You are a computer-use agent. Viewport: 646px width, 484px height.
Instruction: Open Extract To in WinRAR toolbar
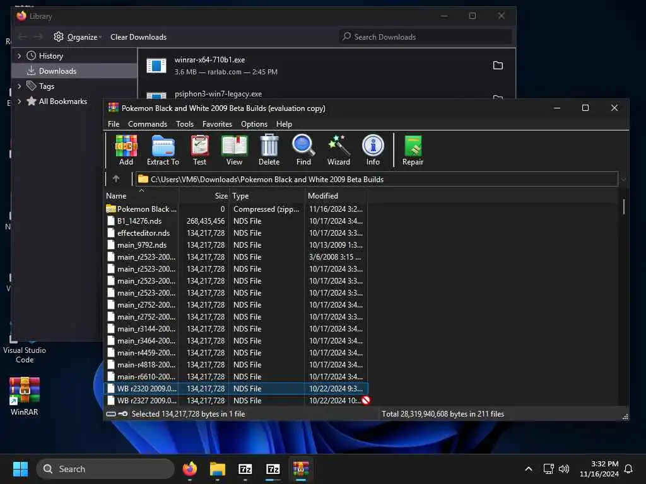(163, 150)
